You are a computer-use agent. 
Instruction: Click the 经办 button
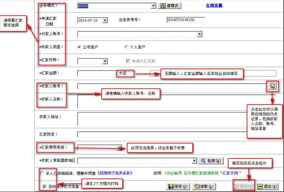[x=243, y=186]
